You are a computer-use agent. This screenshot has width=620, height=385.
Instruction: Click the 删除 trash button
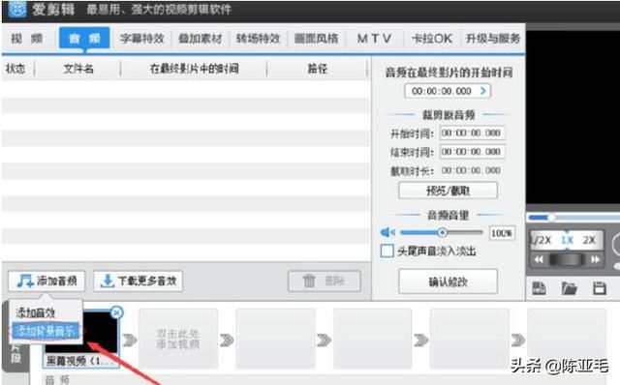[325, 281]
